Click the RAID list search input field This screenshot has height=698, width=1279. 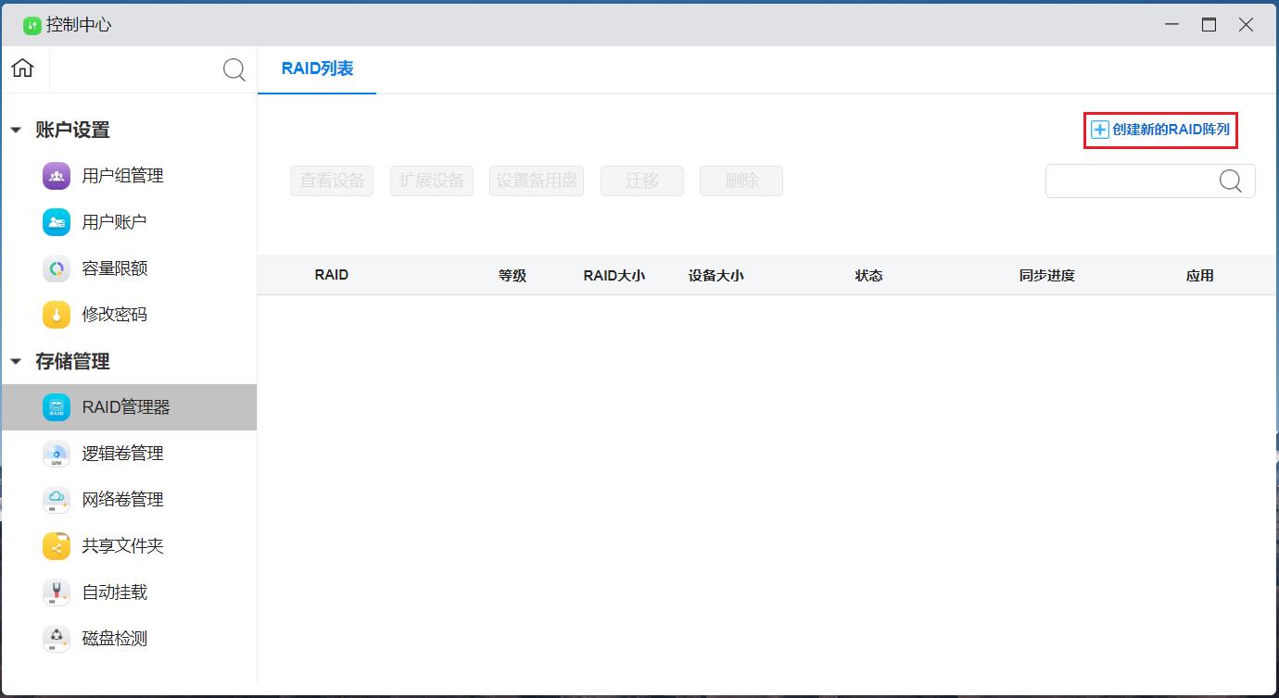coord(1131,181)
